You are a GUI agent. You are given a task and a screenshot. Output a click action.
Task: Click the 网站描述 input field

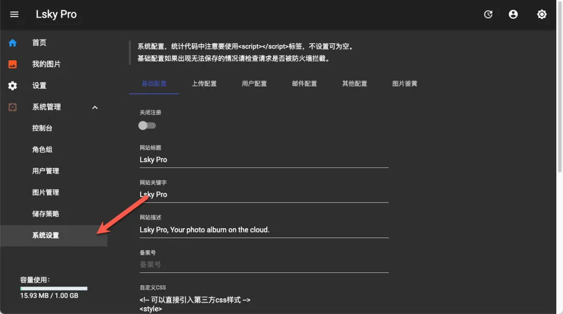point(264,230)
